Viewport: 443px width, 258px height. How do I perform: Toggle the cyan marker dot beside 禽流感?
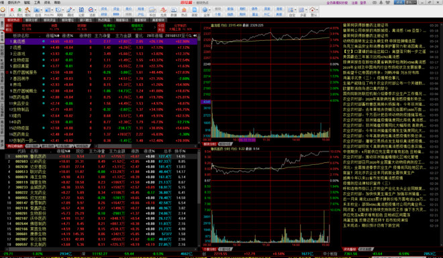click(44, 42)
